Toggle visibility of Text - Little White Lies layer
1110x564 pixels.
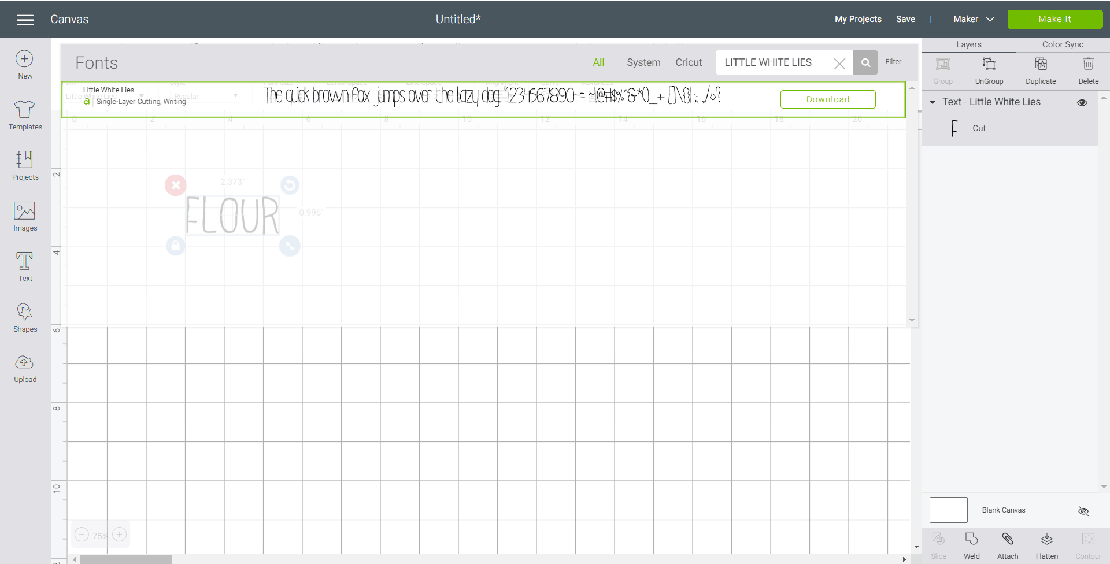pos(1082,102)
